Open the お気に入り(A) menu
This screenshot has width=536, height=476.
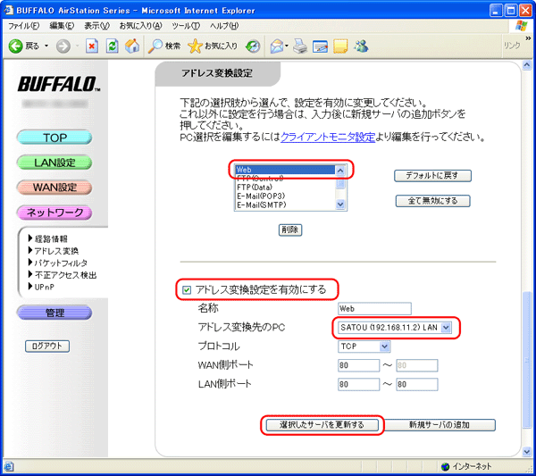(140, 26)
